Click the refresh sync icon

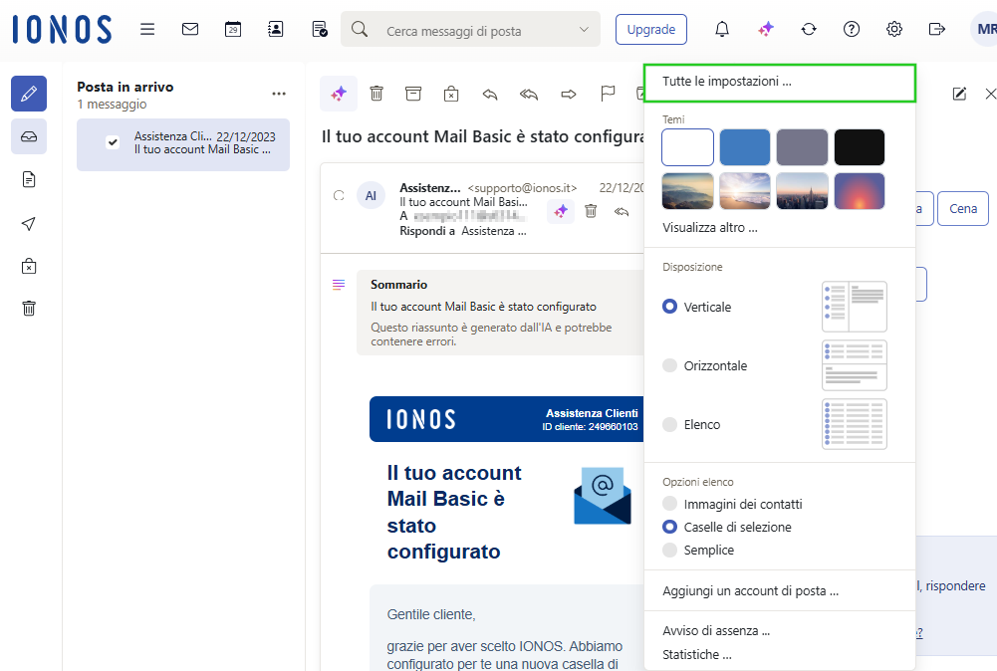(x=809, y=29)
